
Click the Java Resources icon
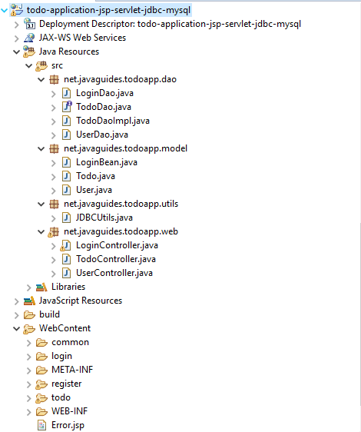tap(29, 52)
